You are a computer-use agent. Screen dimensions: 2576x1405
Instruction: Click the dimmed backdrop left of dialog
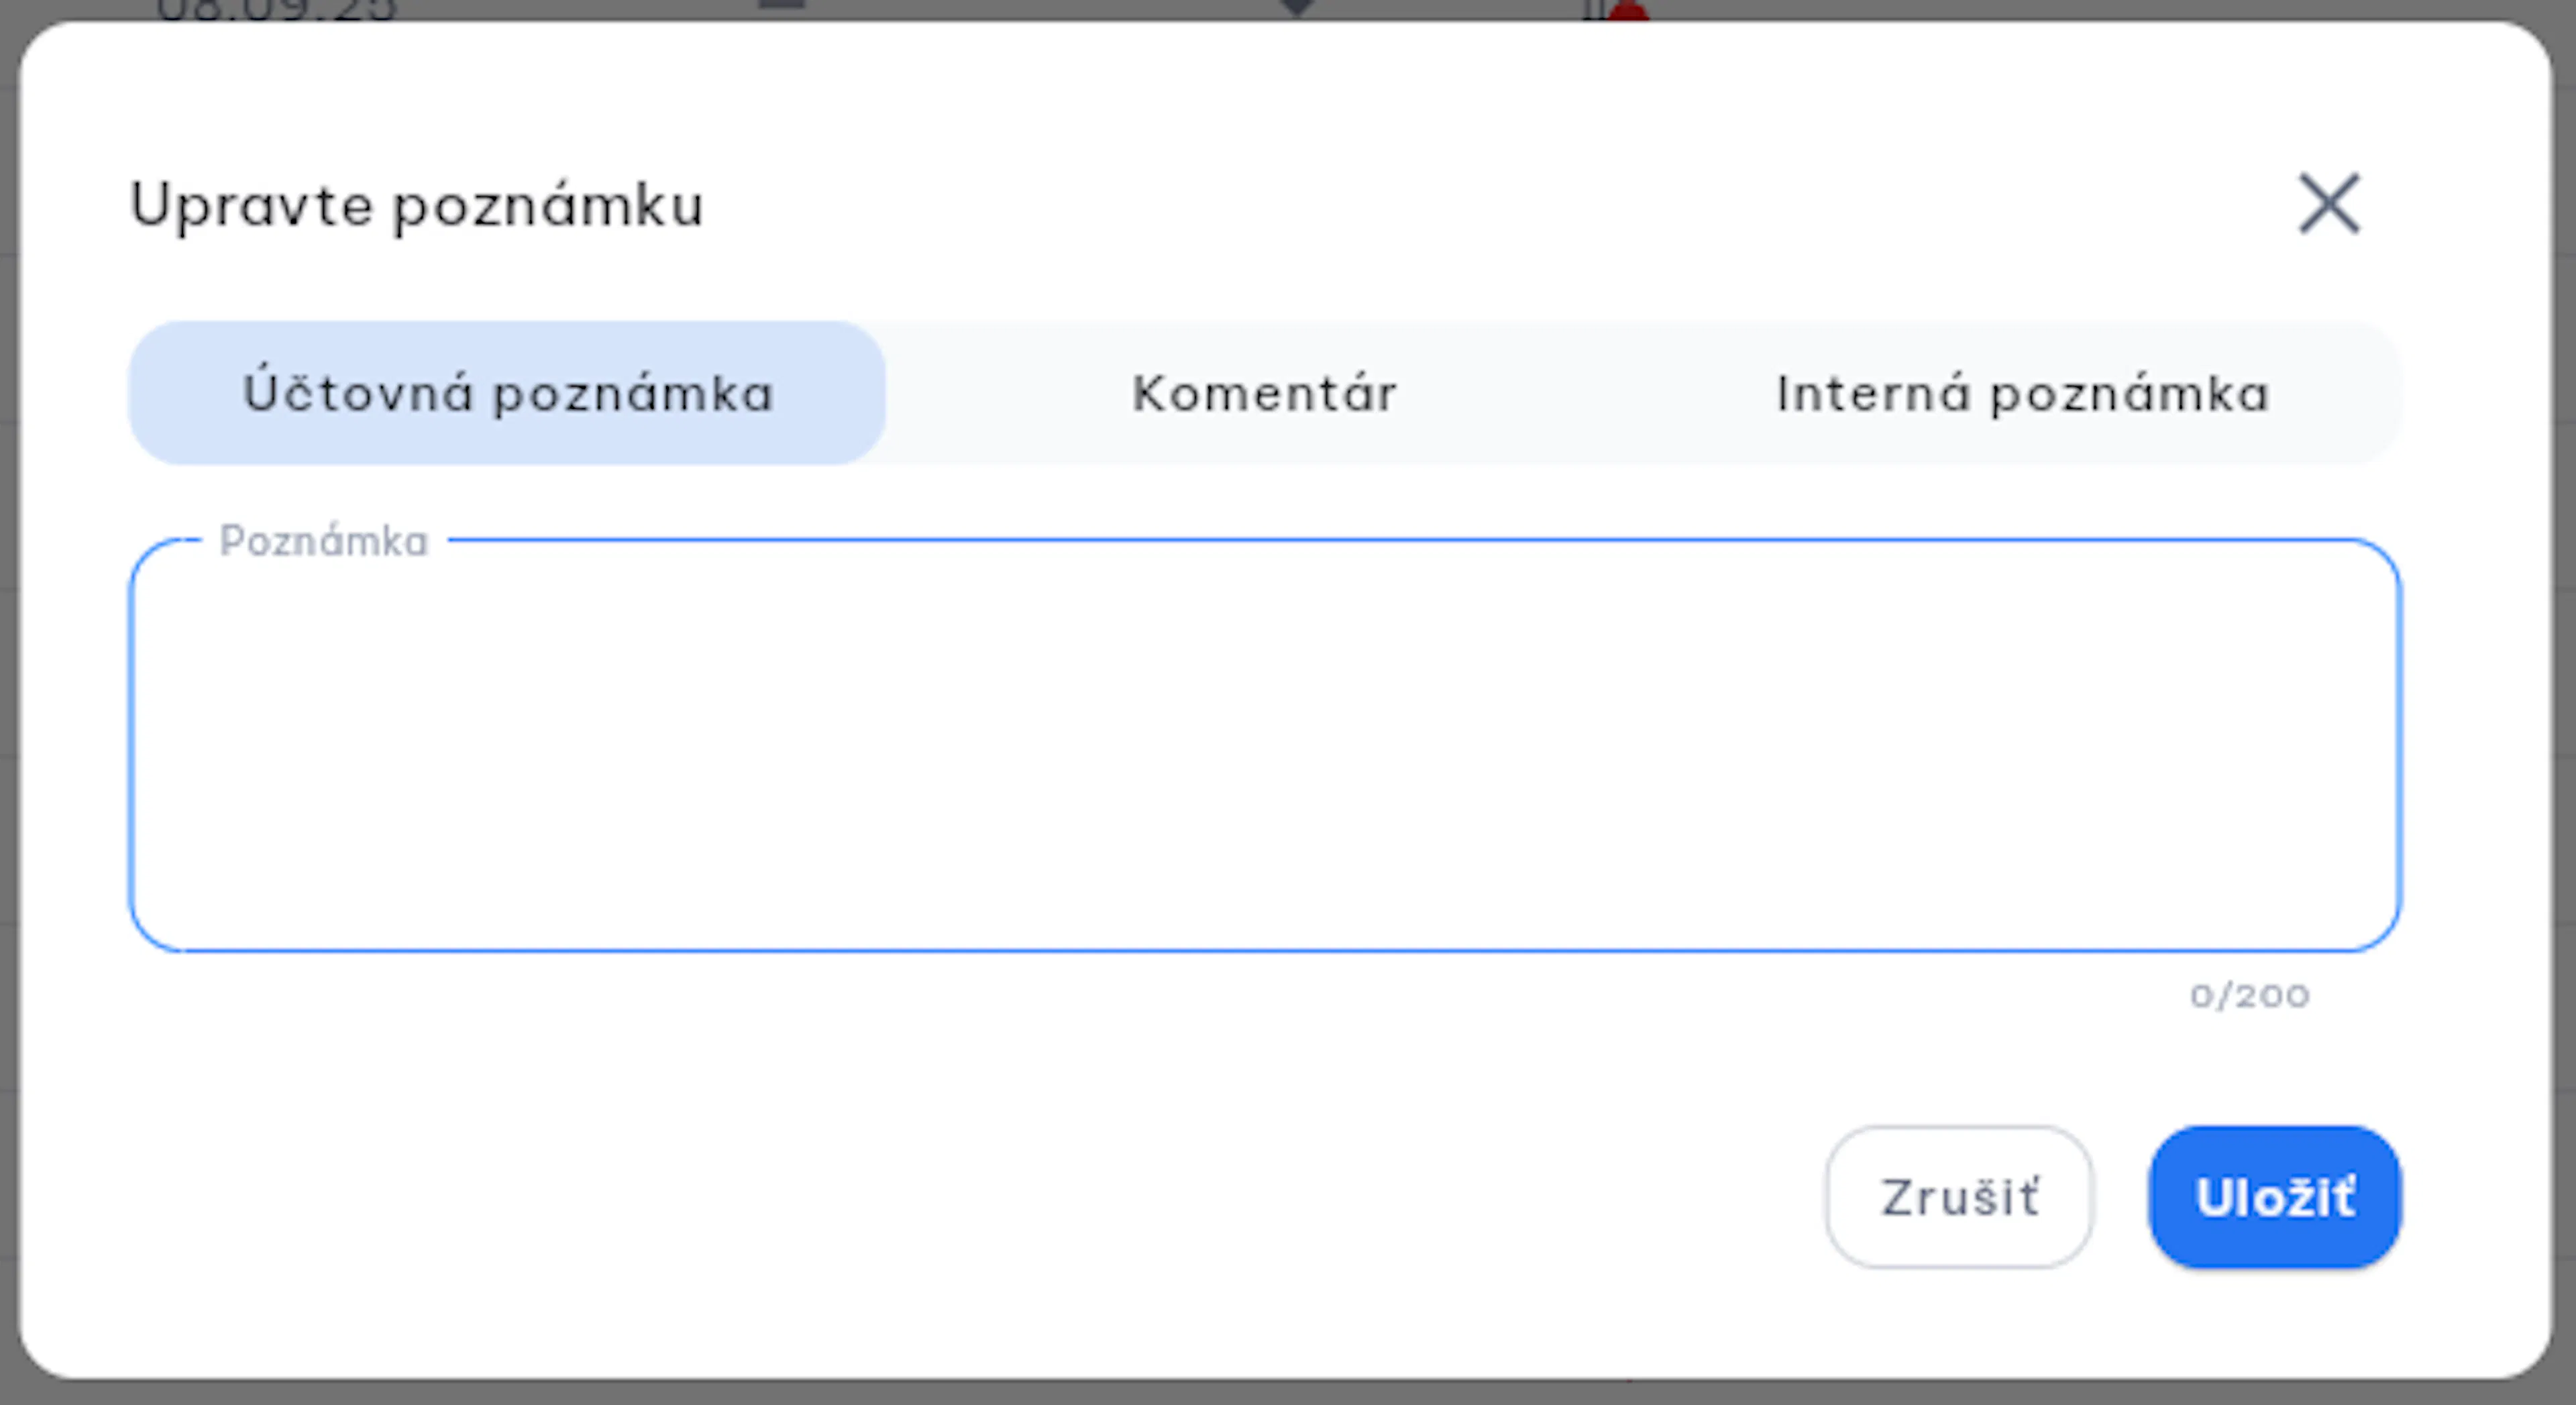coord(8,700)
